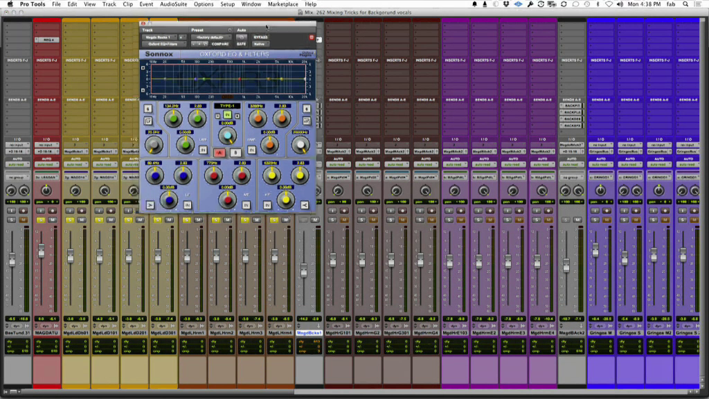
Task: Select the Gringos M track name
Action: (x=600, y=333)
